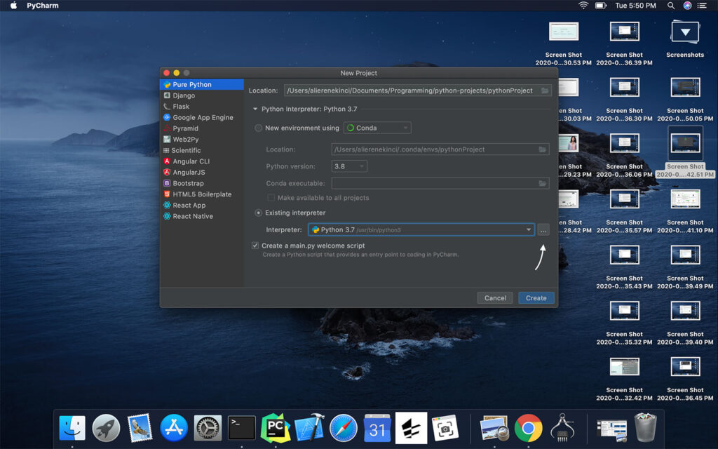Open Spotlight search in menu bar
Screen dimensions: 718x449
pyautogui.click(x=670, y=6)
